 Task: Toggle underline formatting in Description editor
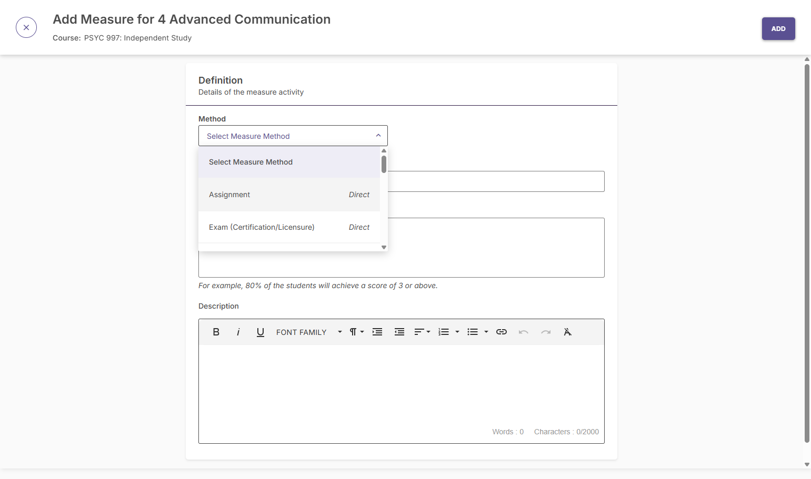click(260, 332)
